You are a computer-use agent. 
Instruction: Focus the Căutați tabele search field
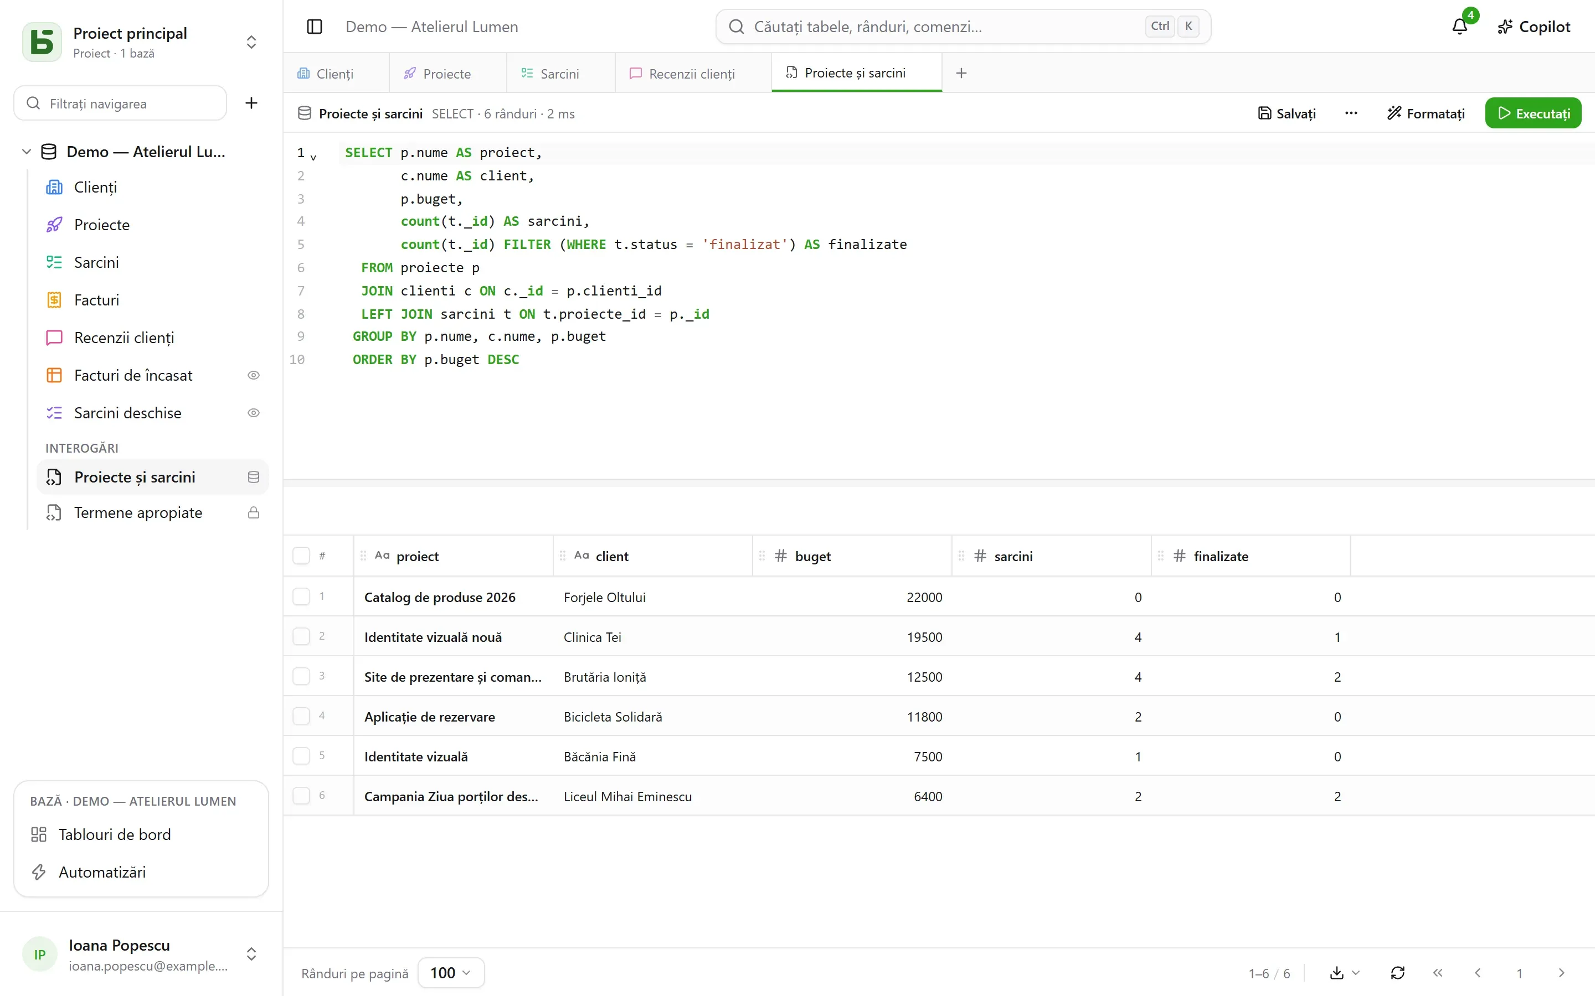click(963, 27)
